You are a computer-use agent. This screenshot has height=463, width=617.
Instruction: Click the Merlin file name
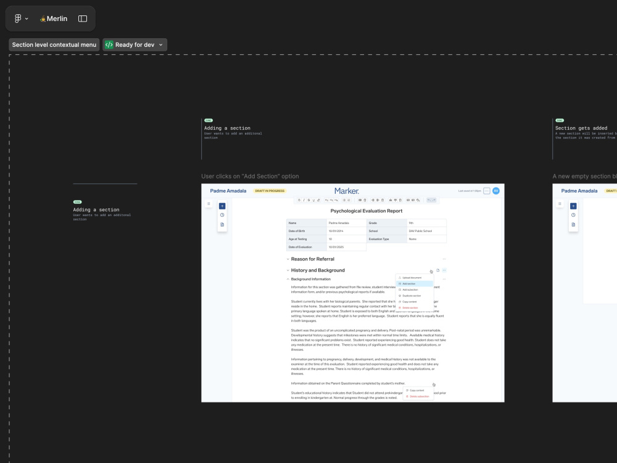[54, 19]
